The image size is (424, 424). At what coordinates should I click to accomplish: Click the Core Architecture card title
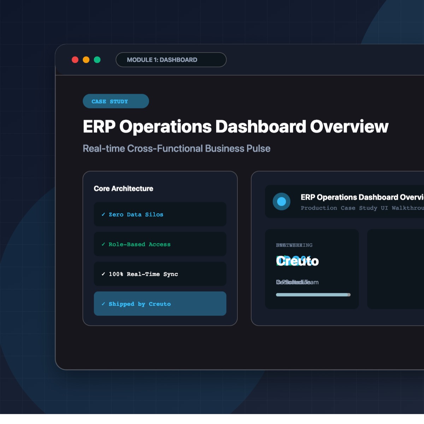coord(124,189)
